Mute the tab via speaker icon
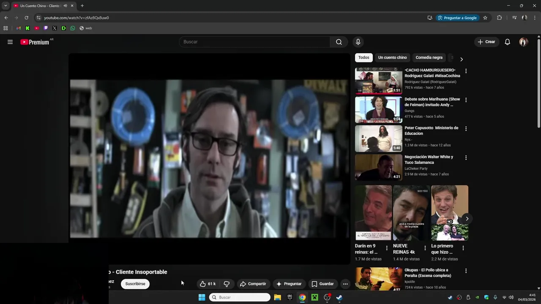The width and height of the screenshot is (541, 304). (x=65, y=6)
